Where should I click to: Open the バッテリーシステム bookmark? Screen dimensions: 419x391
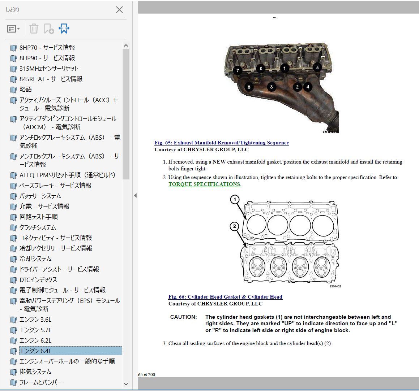point(40,196)
